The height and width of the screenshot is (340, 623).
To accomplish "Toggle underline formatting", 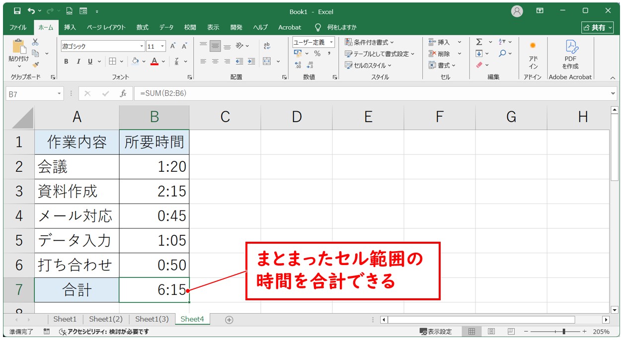I will [90, 62].
